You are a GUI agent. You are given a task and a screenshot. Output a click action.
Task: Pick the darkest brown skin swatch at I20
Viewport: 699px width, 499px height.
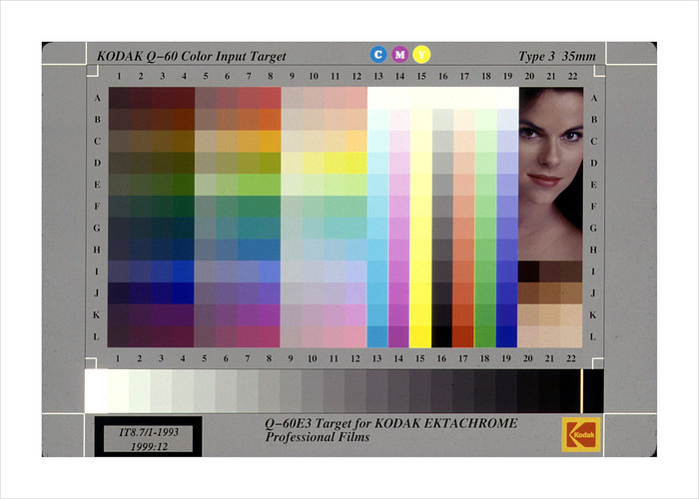click(x=528, y=271)
